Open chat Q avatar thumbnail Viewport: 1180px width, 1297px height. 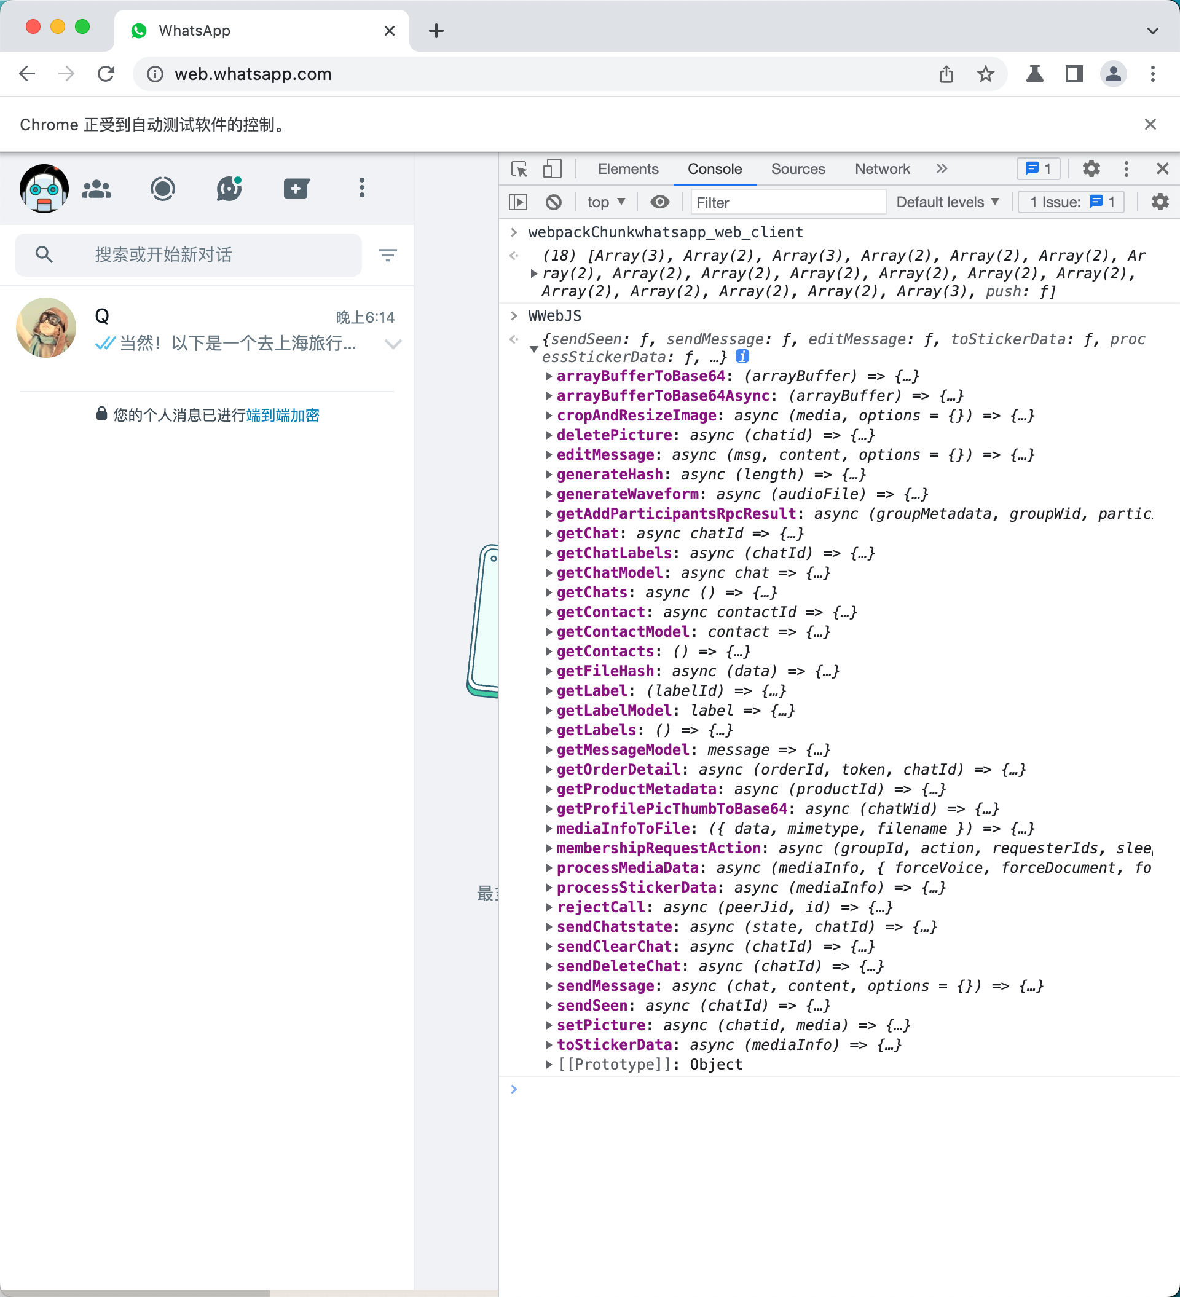(46, 328)
